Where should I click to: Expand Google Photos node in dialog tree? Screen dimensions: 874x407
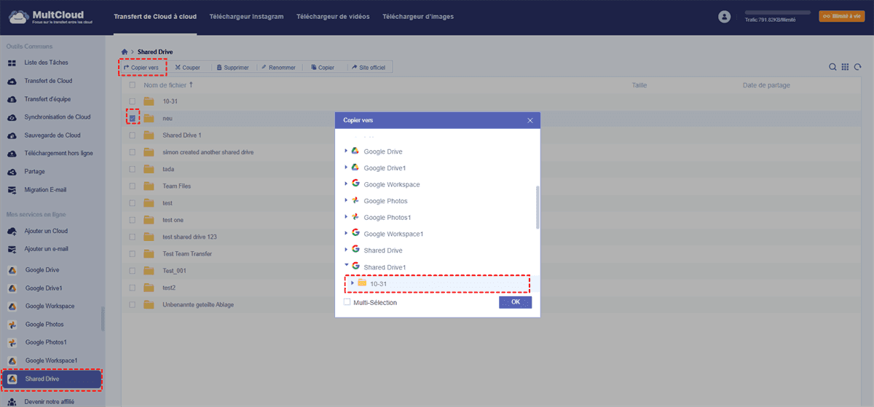346,201
